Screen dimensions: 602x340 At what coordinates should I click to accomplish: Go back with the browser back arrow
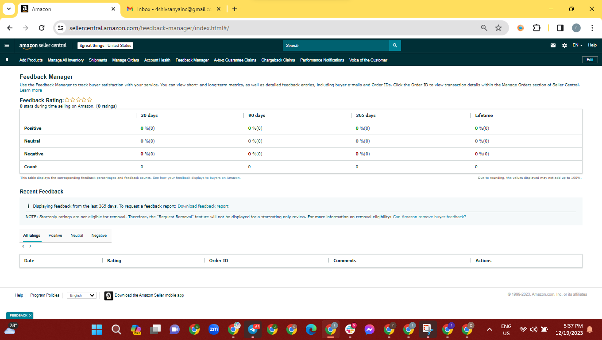10,28
